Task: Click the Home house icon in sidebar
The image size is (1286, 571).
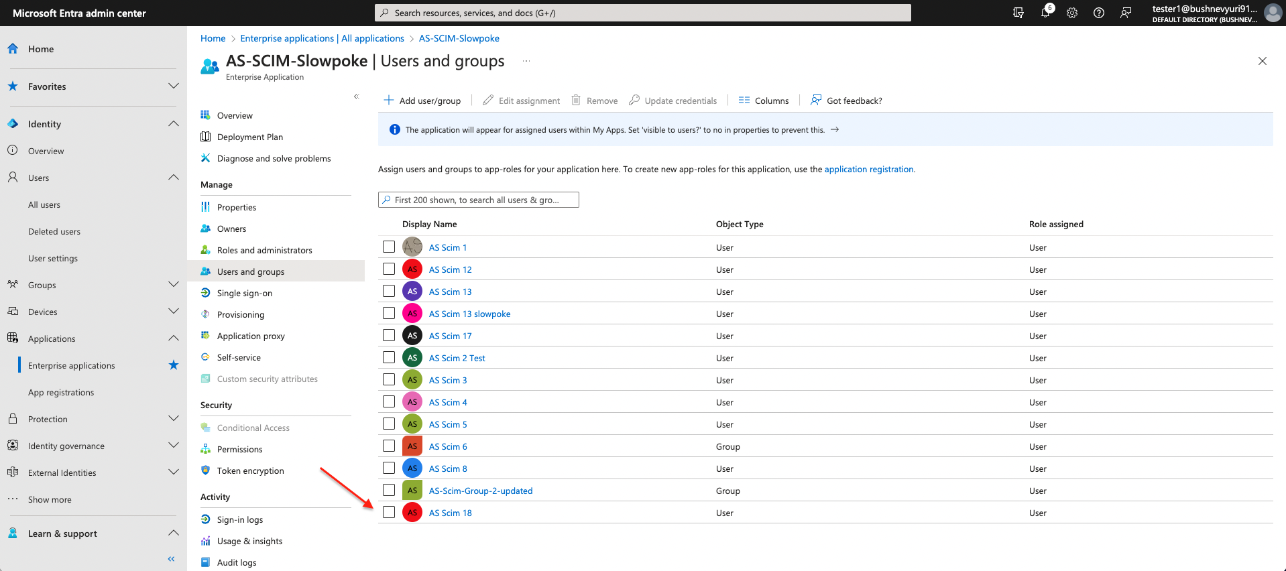Action: [13, 48]
